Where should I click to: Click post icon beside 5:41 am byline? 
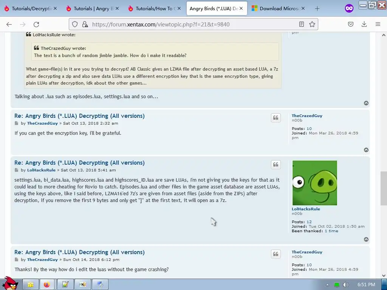16,170
